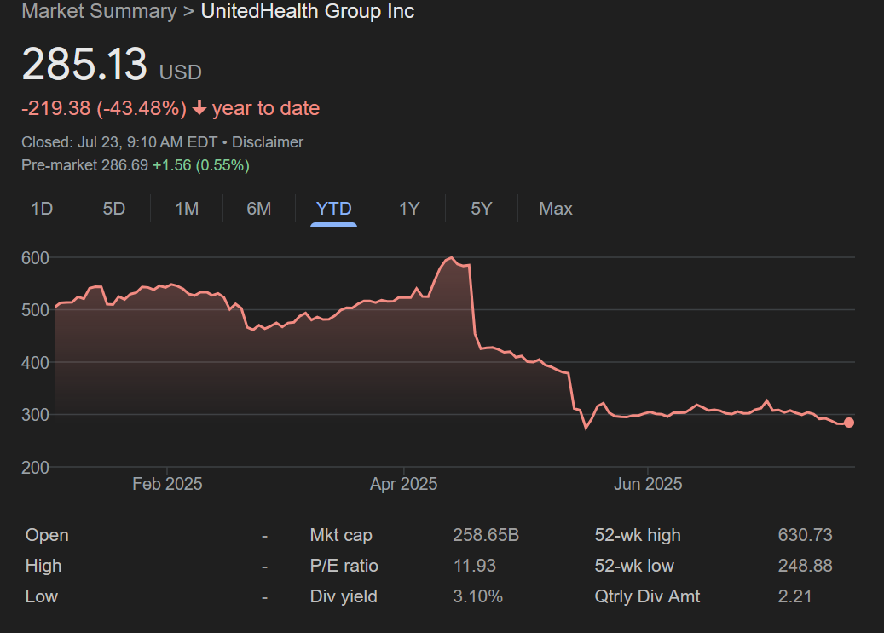
Task: Open the Disclaimer link
Action: coord(268,142)
